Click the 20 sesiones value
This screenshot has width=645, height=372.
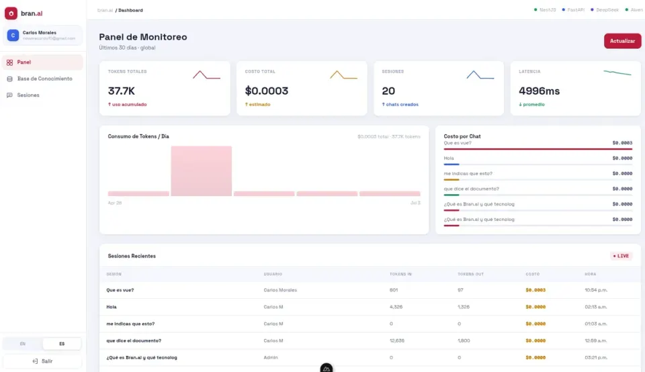point(388,91)
